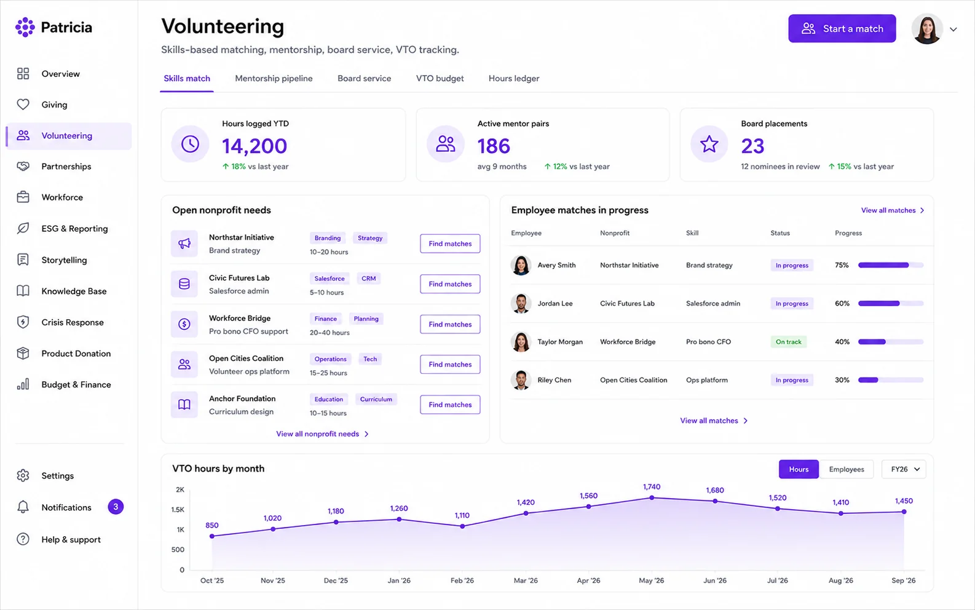This screenshot has width=975, height=610.
Task: Click Avery Smith's 75% progress bar
Action: [x=891, y=265]
